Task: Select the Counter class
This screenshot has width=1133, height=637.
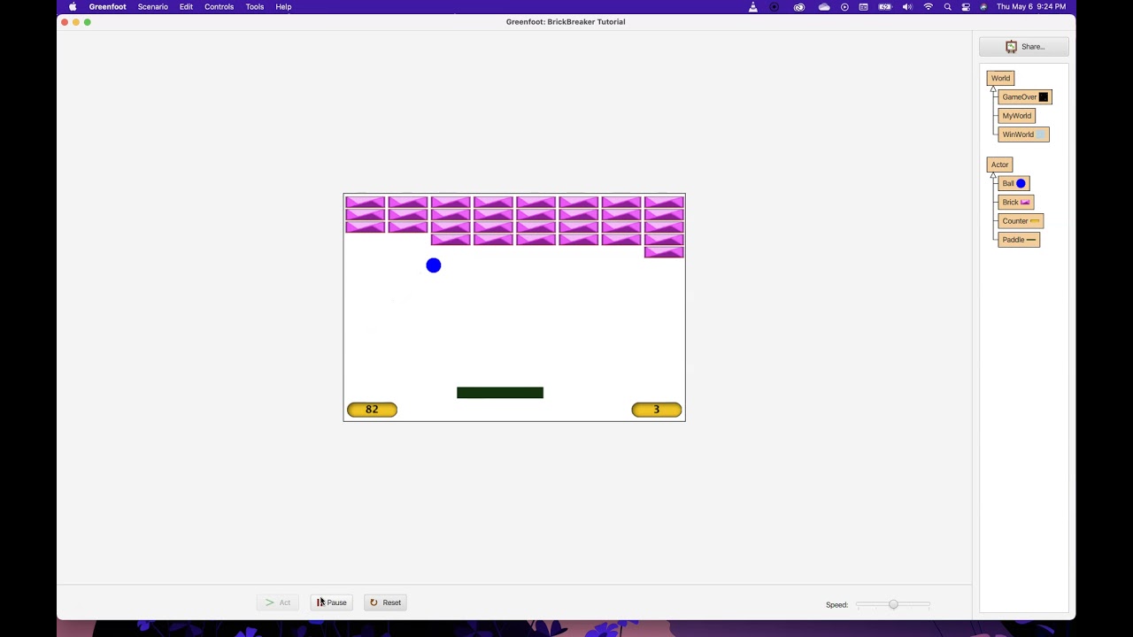Action: [x=1021, y=221]
